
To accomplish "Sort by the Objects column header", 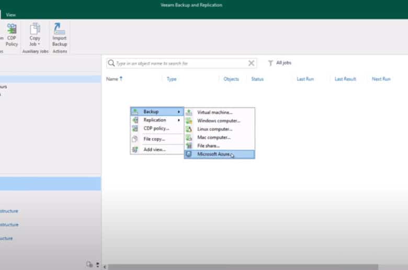I will click(231, 79).
